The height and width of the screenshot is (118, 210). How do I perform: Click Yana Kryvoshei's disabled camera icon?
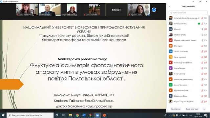pos(206,57)
